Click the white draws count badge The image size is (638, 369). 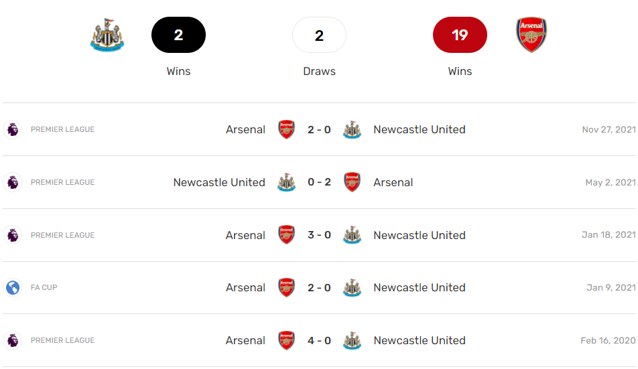tap(319, 35)
